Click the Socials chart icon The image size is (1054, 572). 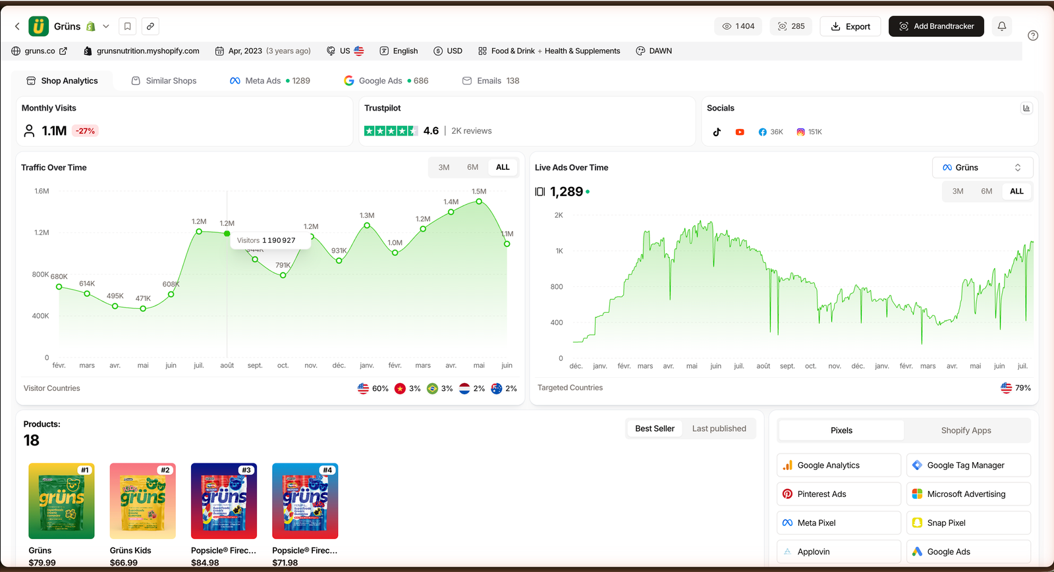[x=1026, y=108]
